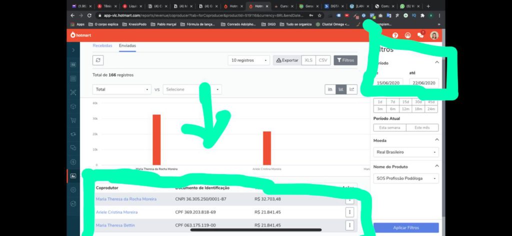Click the até date field 22/06/2020
The height and width of the screenshot is (236, 512).
click(424, 83)
